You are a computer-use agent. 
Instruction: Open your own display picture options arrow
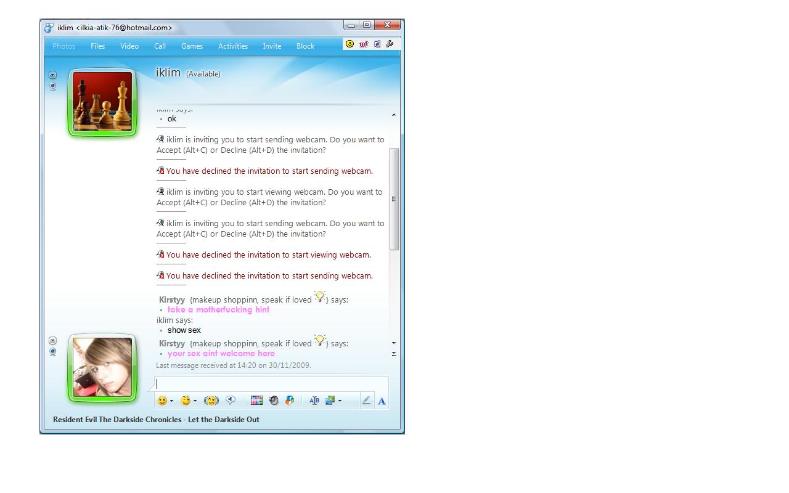52,341
